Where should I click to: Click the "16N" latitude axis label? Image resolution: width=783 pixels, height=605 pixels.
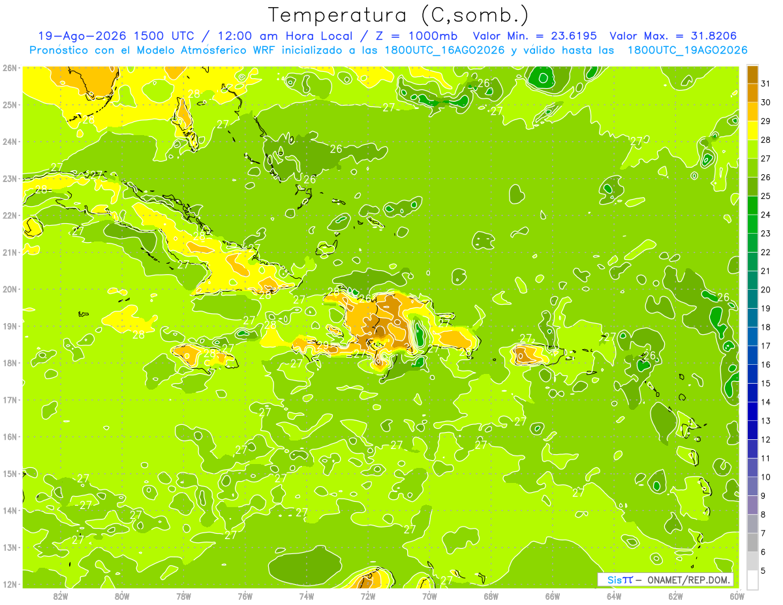[x=10, y=437]
